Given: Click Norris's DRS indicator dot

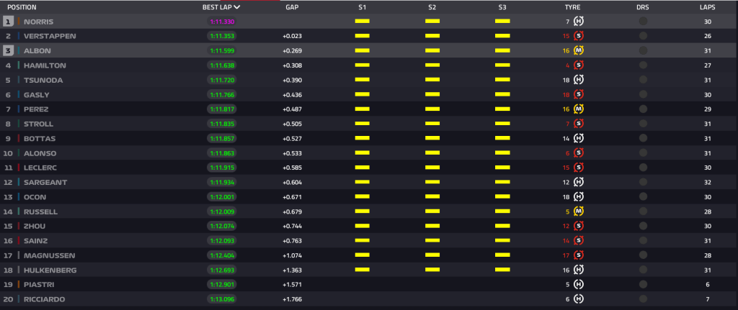Looking at the screenshot, I should 643,21.
